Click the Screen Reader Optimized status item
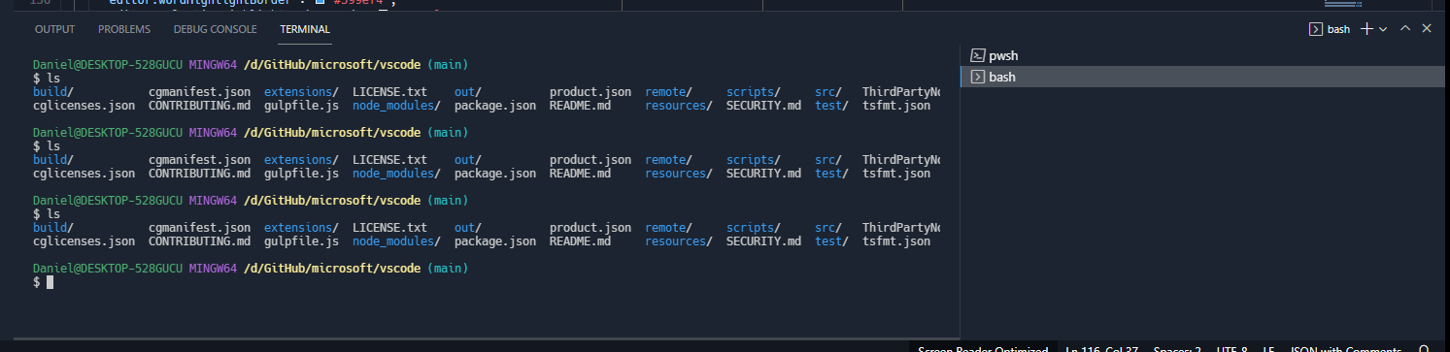This screenshot has width=1450, height=352. [983, 348]
